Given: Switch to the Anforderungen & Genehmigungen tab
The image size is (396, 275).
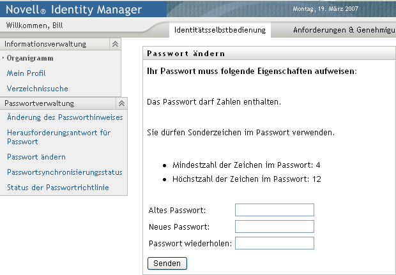Looking at the screenshot, I should [x=344, y=30].
